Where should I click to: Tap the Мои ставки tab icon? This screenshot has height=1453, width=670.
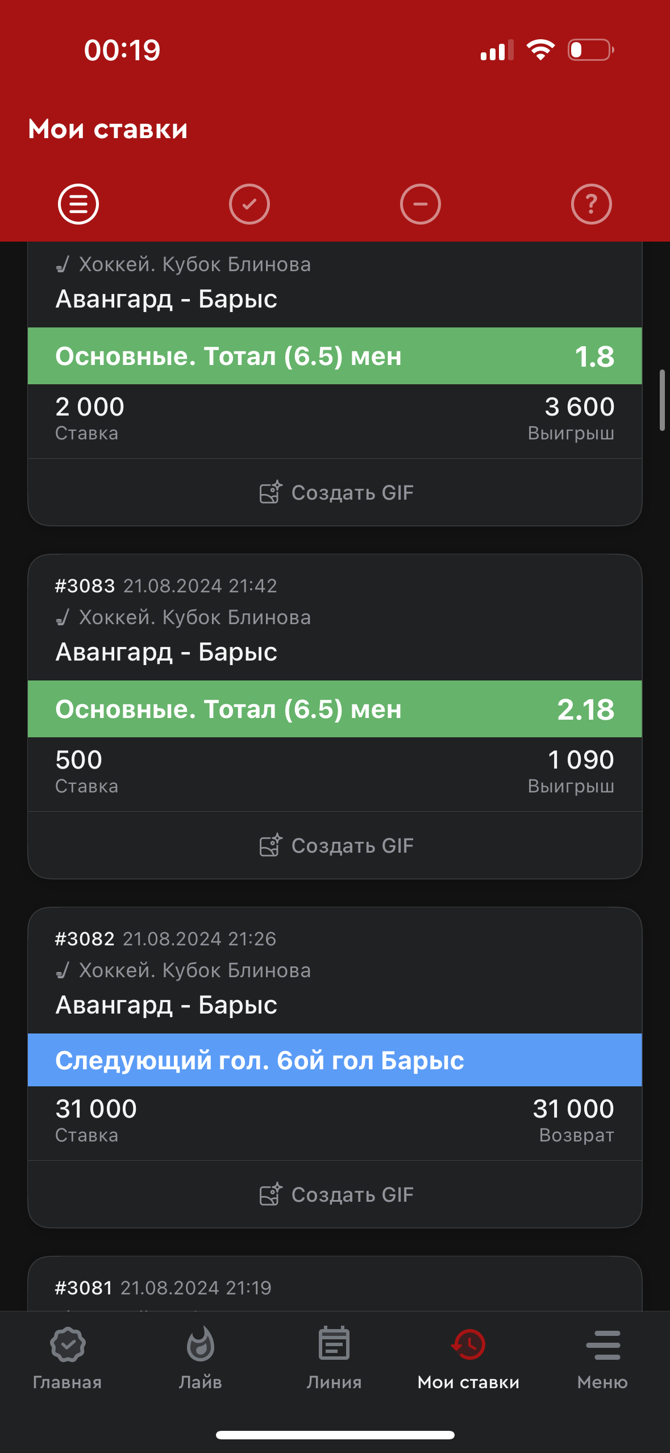coord(468,1345)
